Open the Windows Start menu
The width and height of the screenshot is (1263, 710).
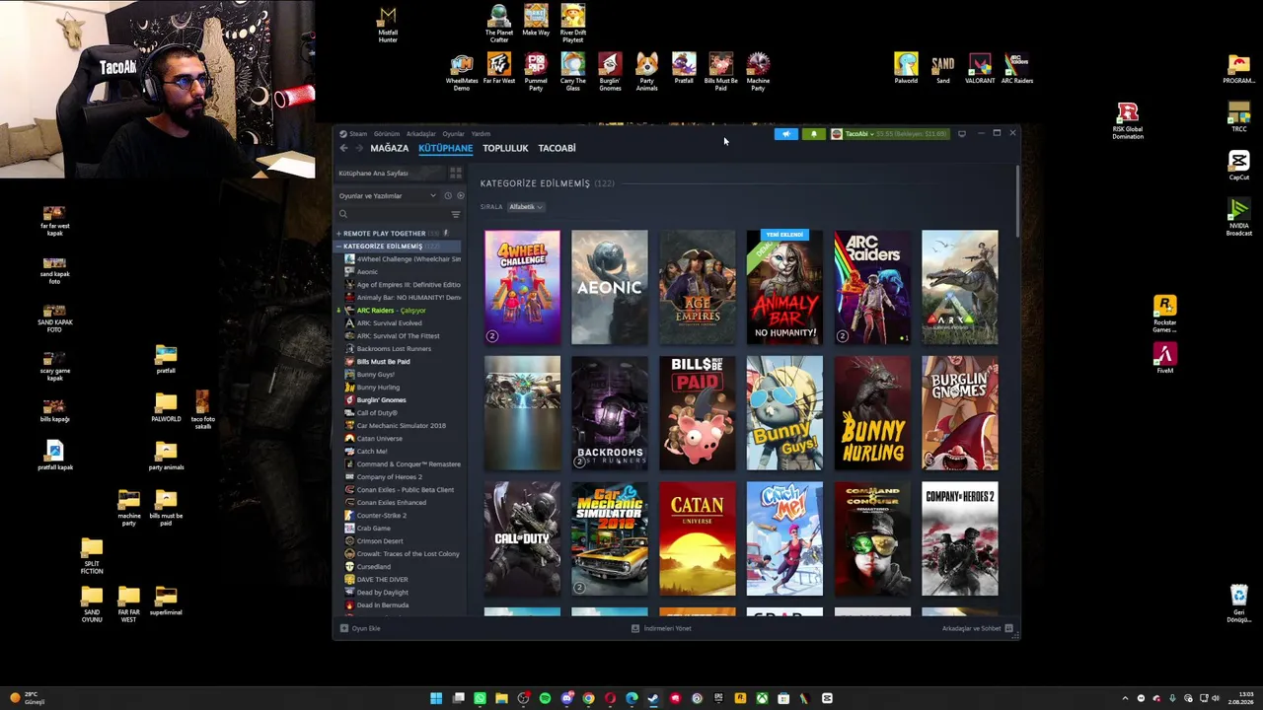[436, 698]
